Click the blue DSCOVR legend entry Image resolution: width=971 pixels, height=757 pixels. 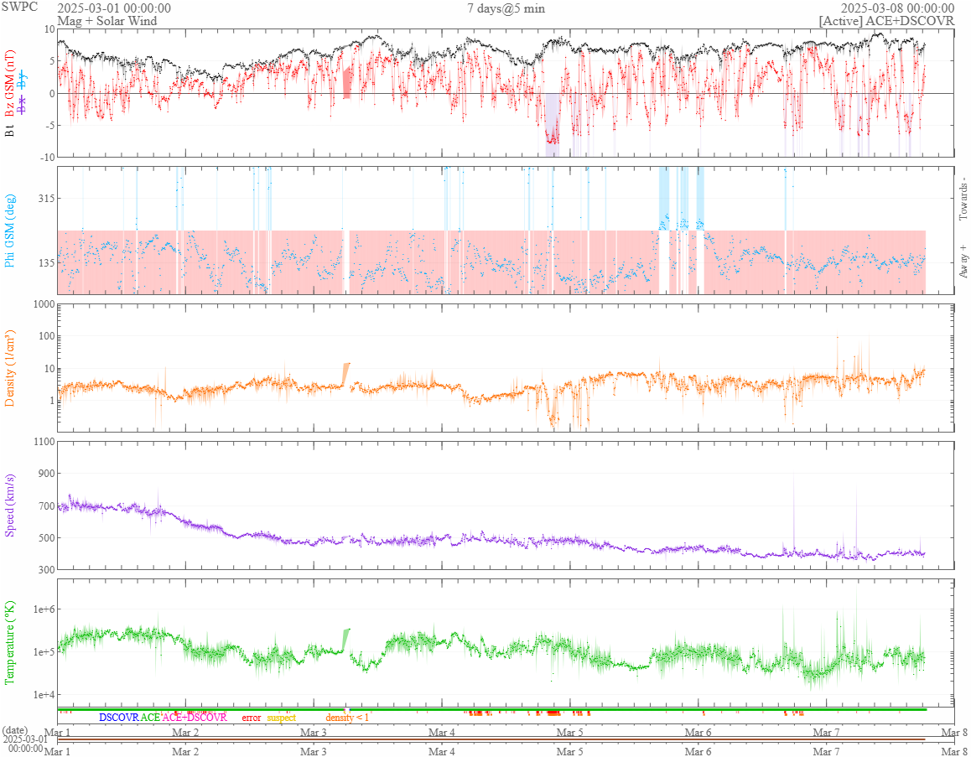click(x=119, y=718)
